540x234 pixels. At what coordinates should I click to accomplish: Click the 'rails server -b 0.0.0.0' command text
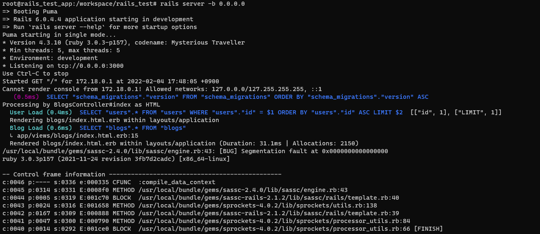(x=202, y=4)
